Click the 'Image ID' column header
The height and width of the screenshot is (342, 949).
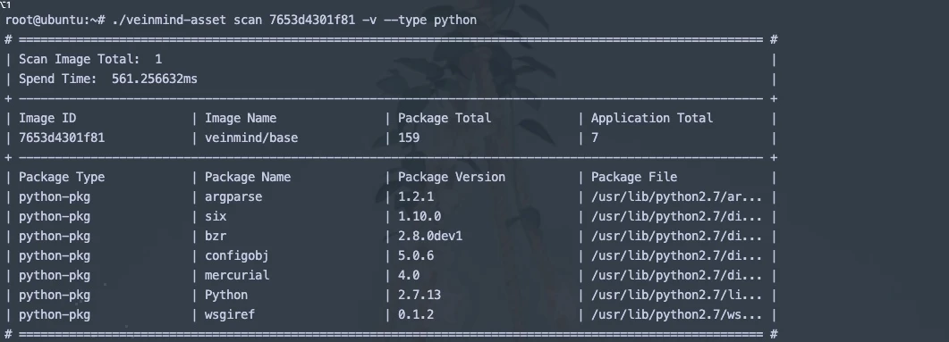[x=47, y=119]
